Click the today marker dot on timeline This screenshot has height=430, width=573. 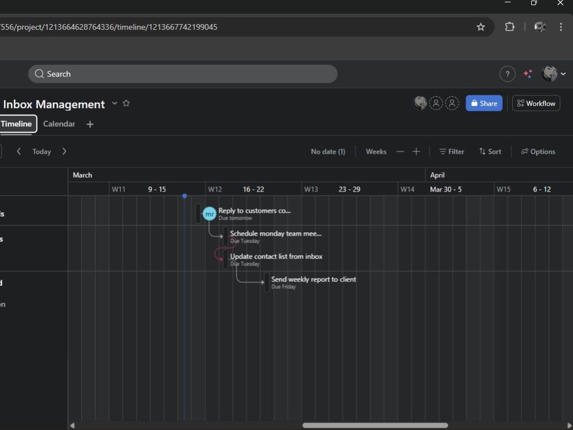pyautogui.click(x=185, y=196)
